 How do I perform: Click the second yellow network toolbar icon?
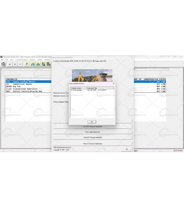pos(38,64)
